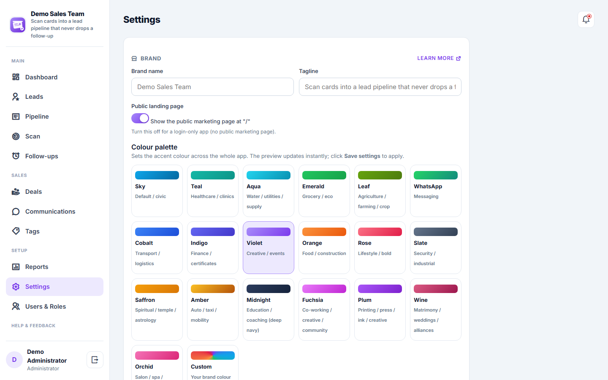Click the Dashboard grid icon in sidebar
Viewport: 608px width, 380px height.
click(x=16, y=77)
